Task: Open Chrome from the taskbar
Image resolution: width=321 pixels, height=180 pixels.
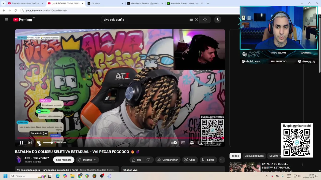Action: 80,176
